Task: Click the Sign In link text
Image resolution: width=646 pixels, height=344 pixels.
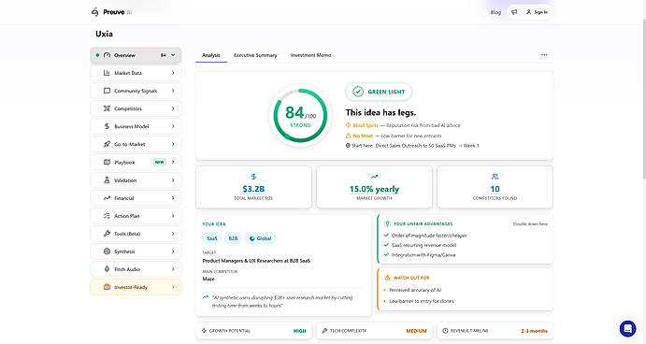Action: 541,12
